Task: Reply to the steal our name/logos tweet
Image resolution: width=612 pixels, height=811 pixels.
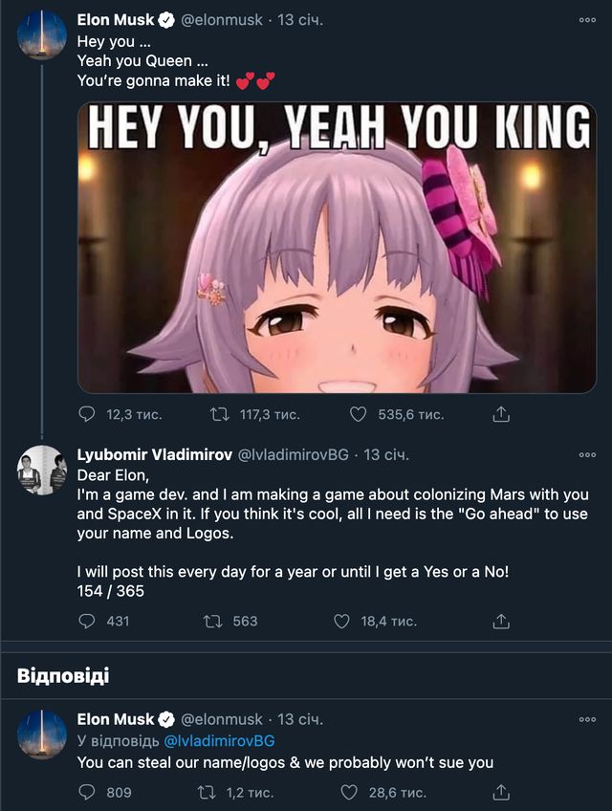Action: click(87, 792)
